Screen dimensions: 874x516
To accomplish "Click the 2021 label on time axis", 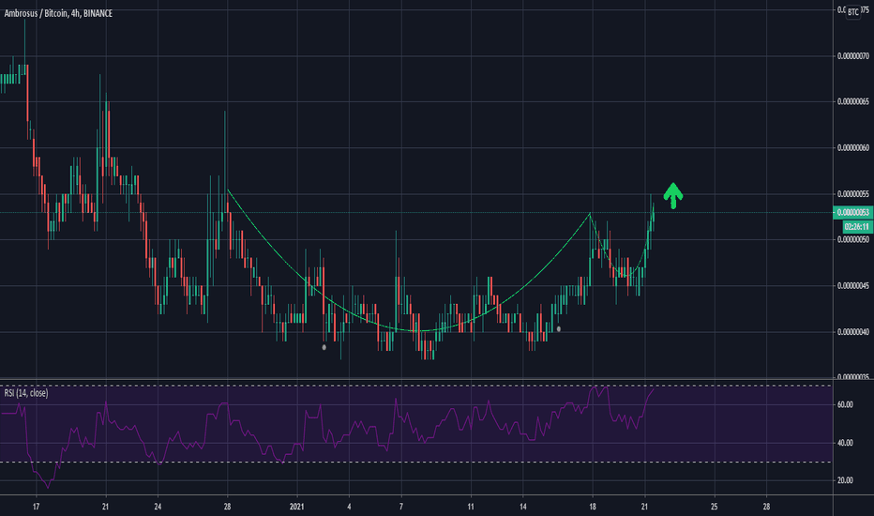I will point(297,507).
